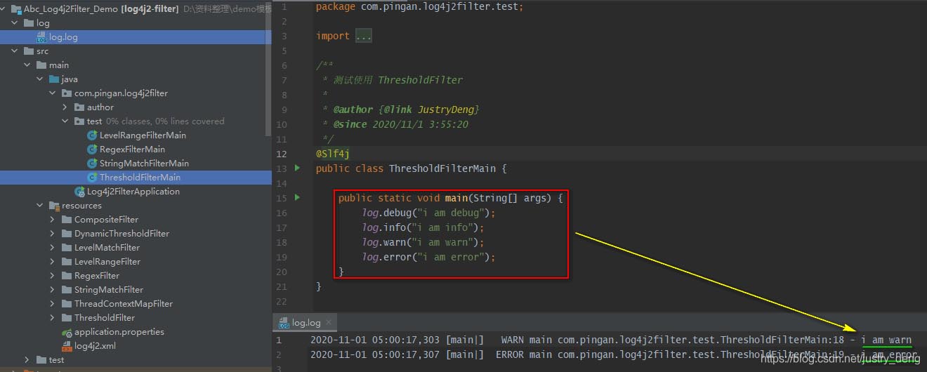Click the src folder icon

point(29,51)
